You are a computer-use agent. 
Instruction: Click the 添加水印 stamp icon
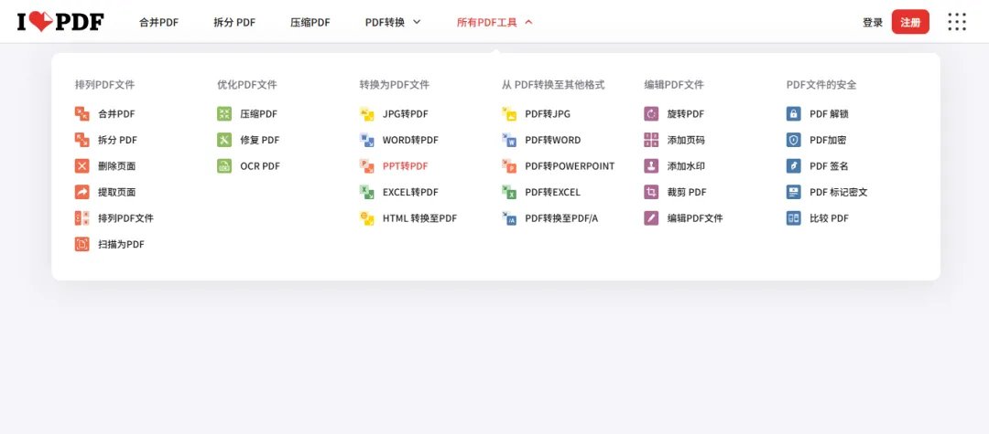[652, 166]
